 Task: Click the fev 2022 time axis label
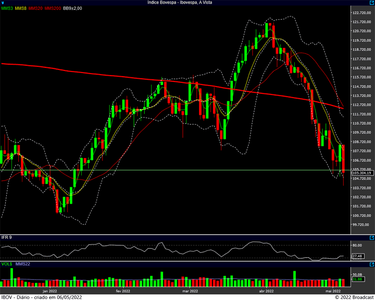(123, 291)
